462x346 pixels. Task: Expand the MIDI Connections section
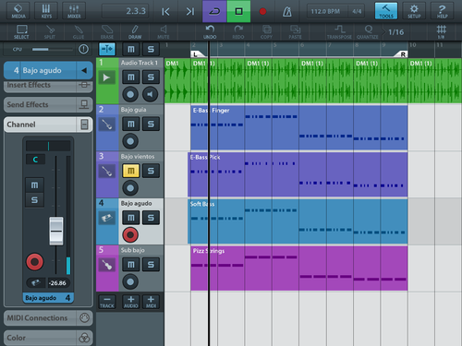48,318
